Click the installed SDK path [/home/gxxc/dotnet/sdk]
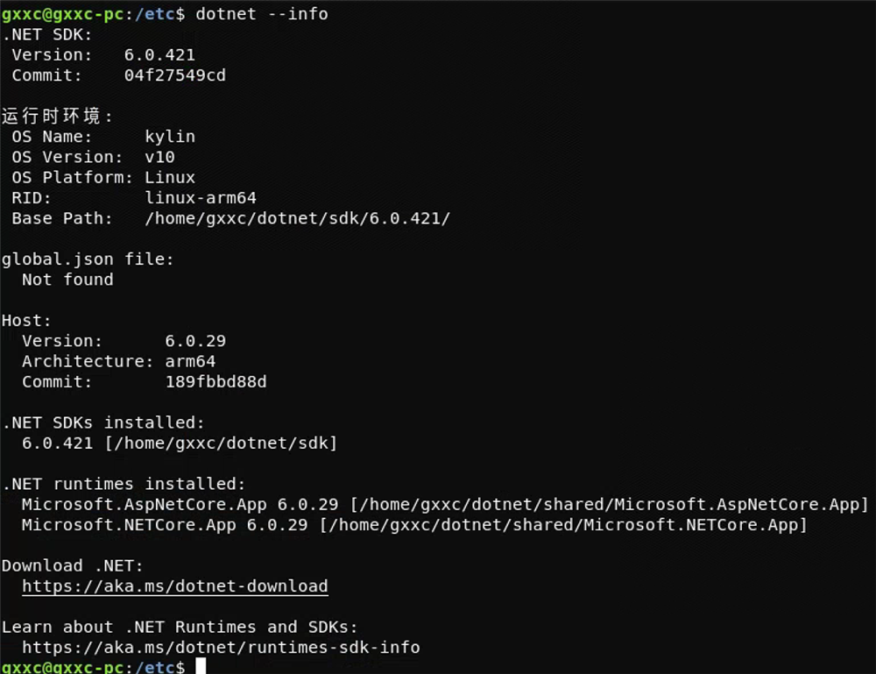Screen dimensions: 876x674 click(221, 443)
